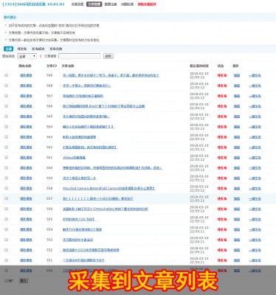Click the edit link for article 565
The image size is (276, 295).
(x=237, y=117)
